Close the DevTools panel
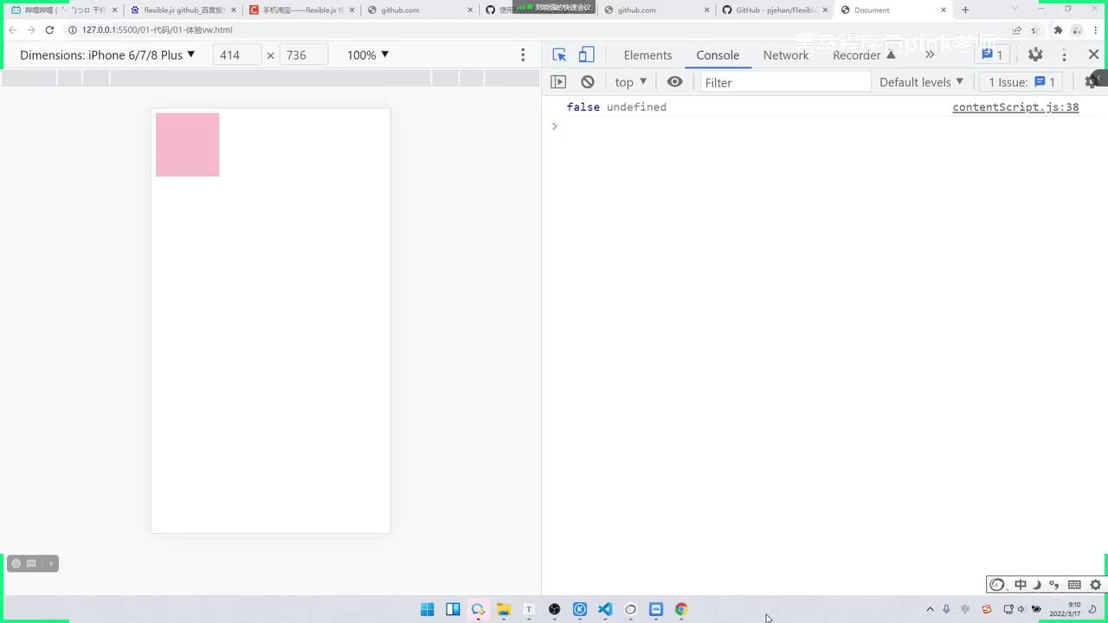The height and width of the screenshot is (623, 1108). 1093,55
